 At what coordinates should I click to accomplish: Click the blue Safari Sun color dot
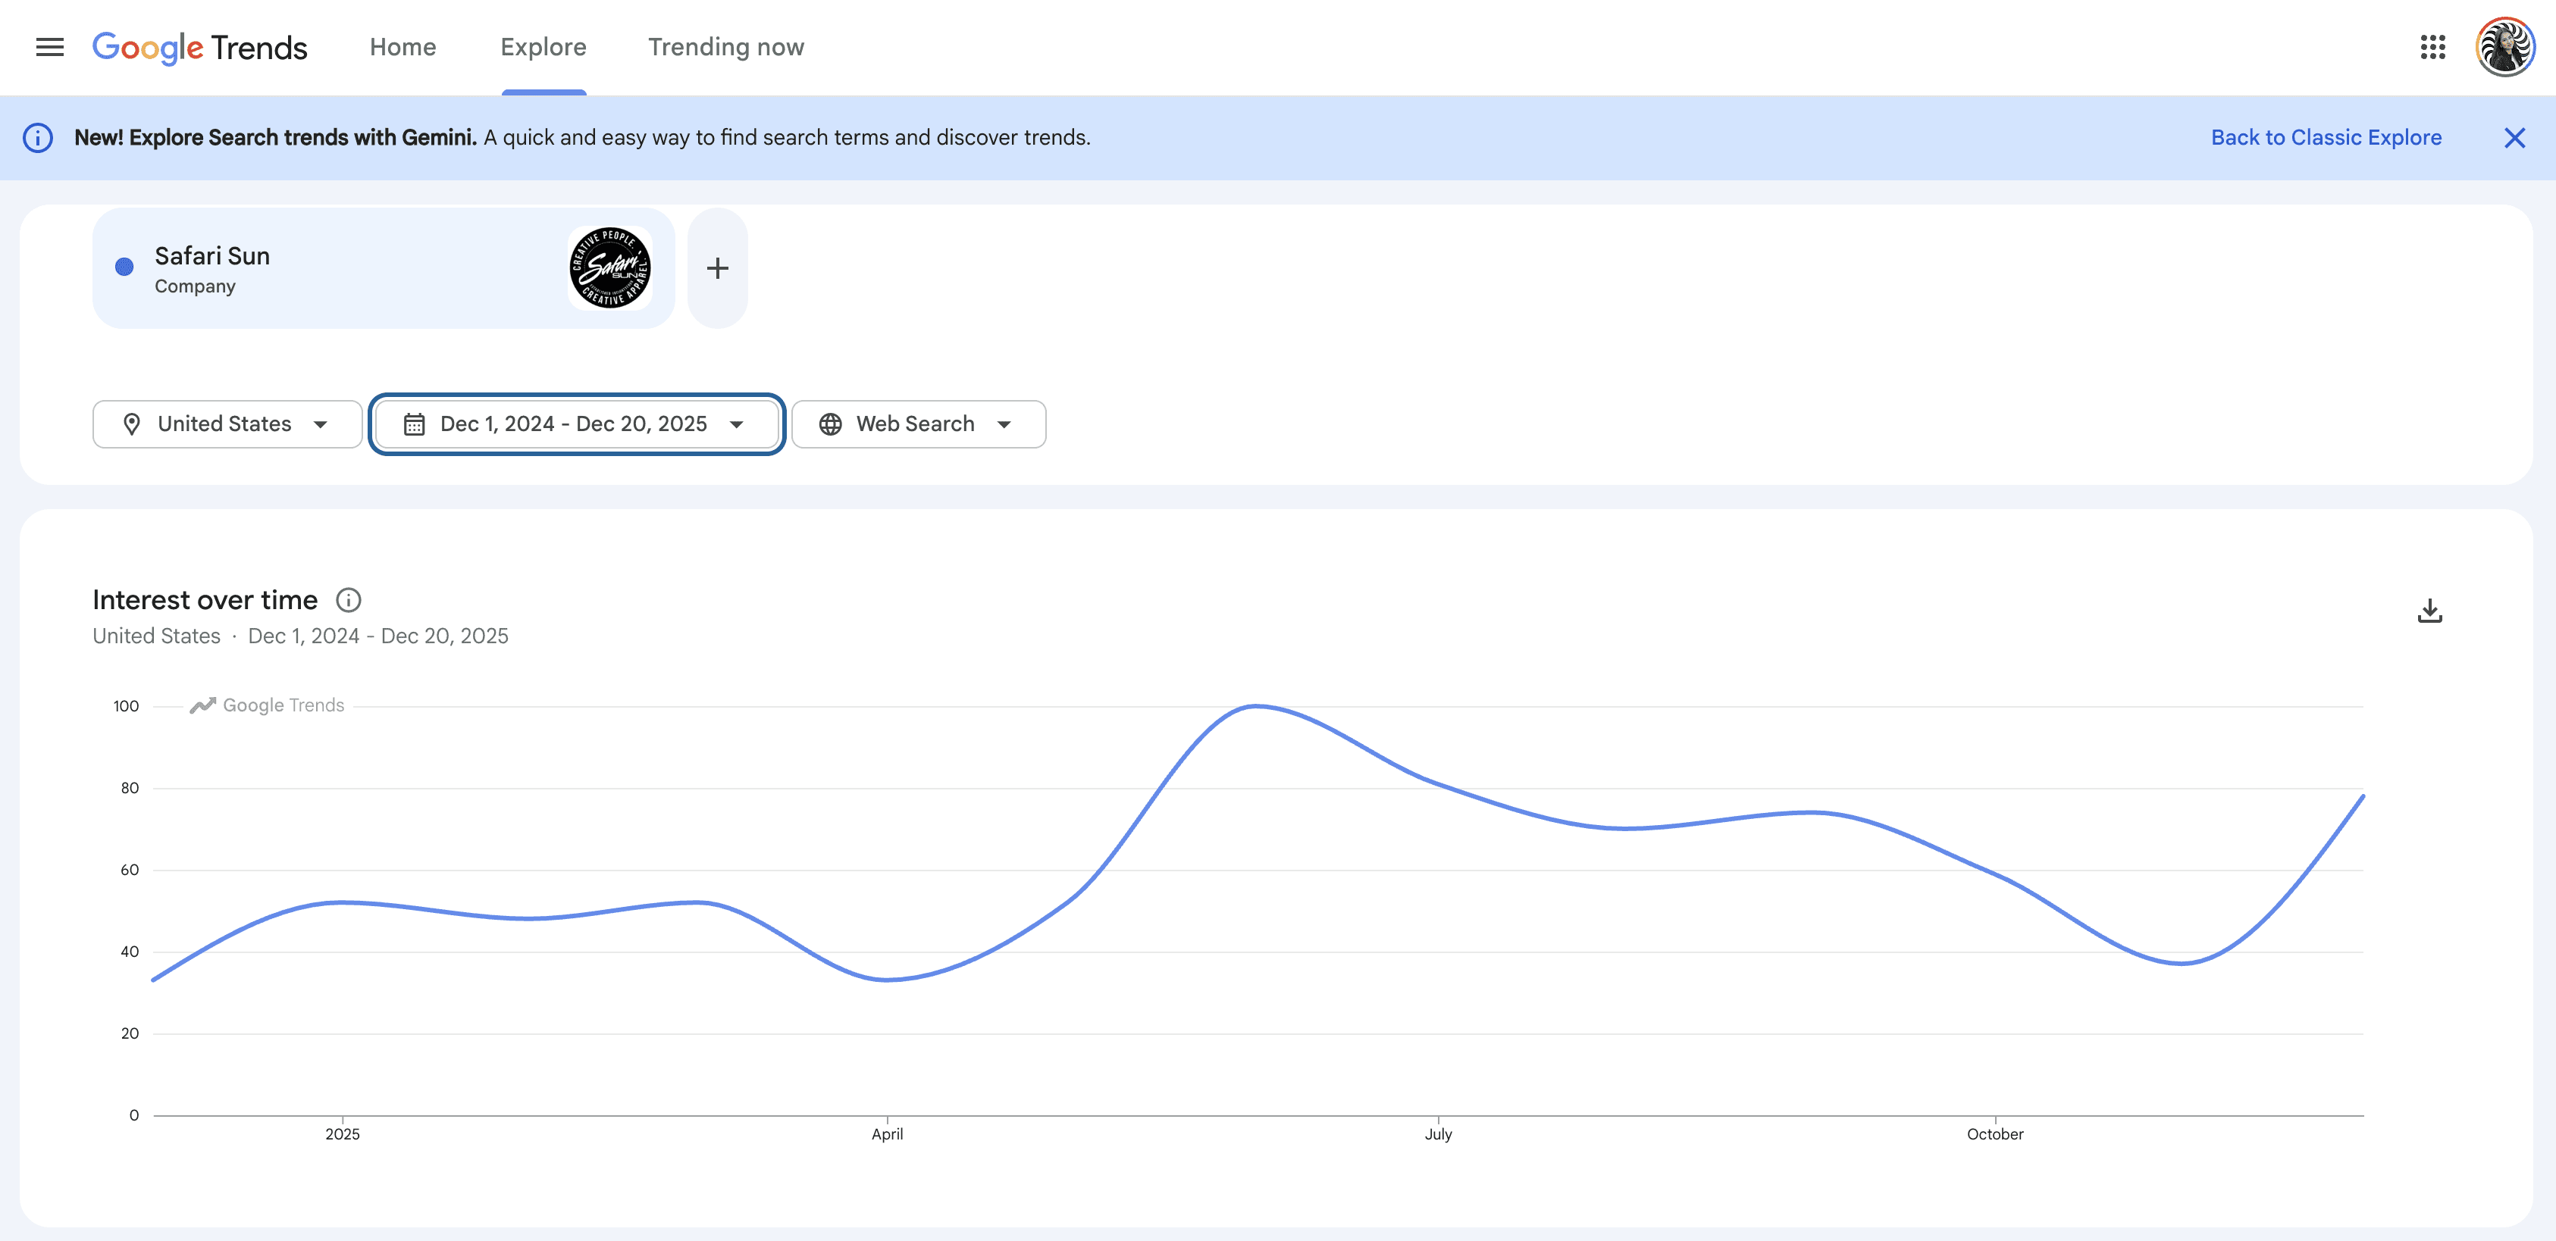tap(124, 267)
